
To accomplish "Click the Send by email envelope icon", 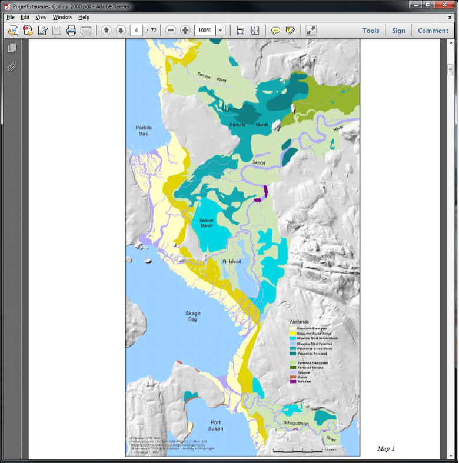I will coord(86,31).
